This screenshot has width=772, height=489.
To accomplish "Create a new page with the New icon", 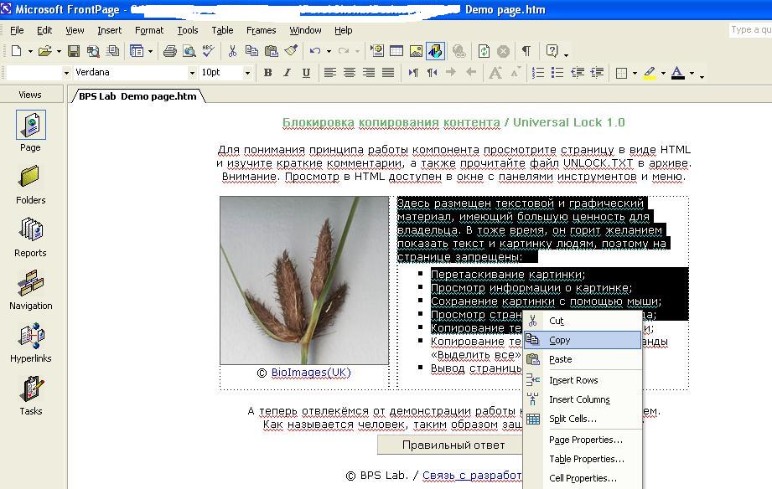I will 16,51.
